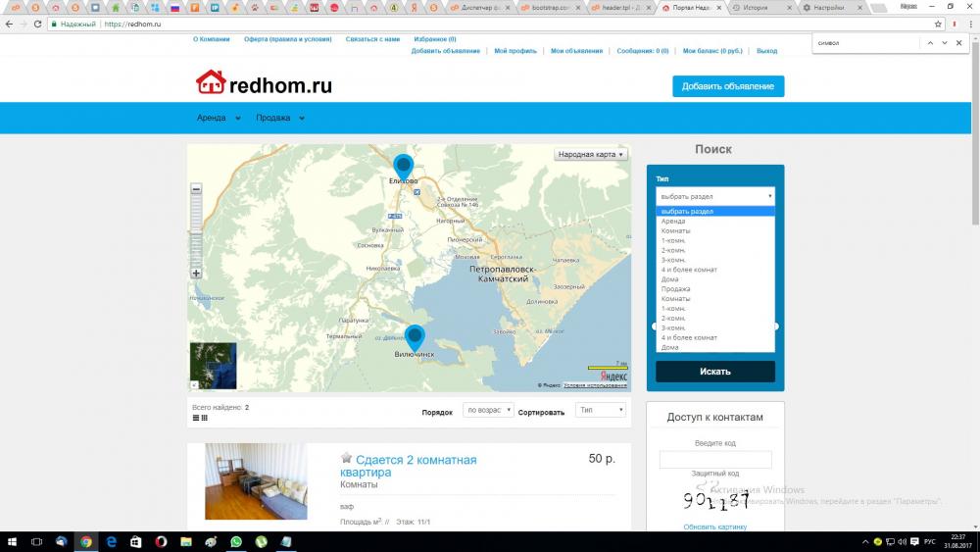Switch to the header.tpl browser tab
Image resolution: width=980 pixels, height=552 pixels.
click(619, 8)
